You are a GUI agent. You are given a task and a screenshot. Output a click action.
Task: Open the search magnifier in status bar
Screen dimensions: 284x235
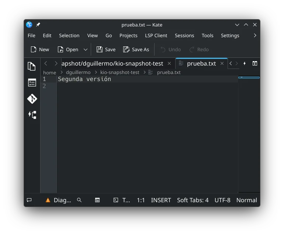point(79,200)
